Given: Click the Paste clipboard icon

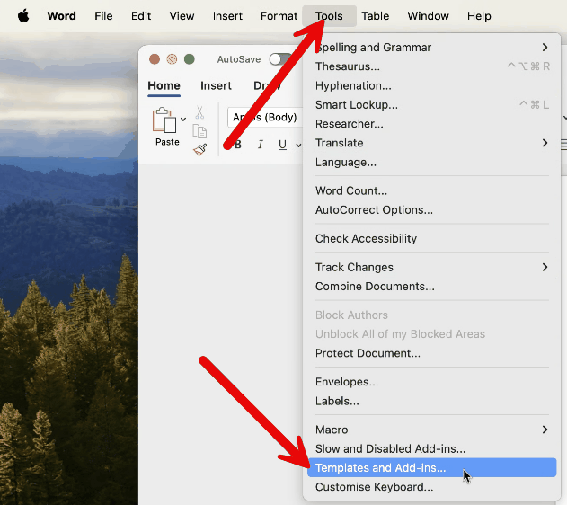Looking at the screenshot, I should 164,120.
